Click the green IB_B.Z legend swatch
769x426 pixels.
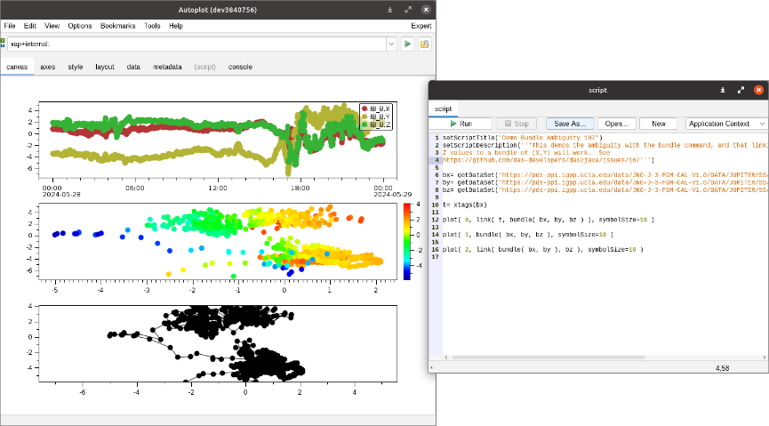(364, 125)
